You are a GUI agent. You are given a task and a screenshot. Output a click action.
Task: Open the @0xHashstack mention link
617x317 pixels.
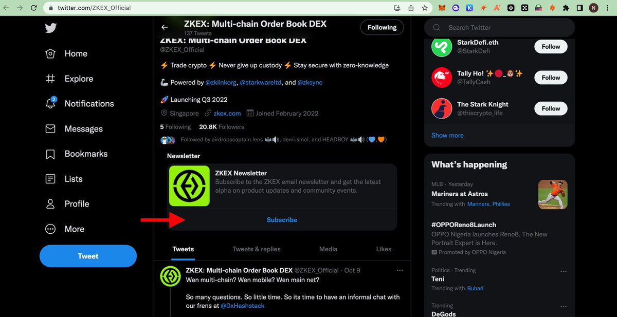[x=243, y=306]
